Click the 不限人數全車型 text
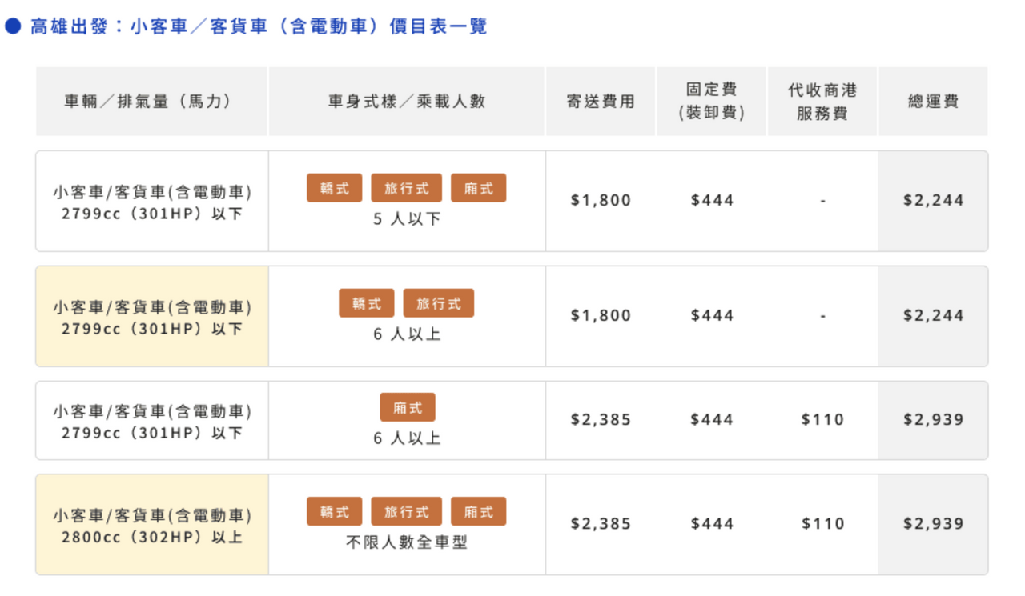Image resolution: width=1025 pixels, height=596 pixels. click(x=407, y=542)
